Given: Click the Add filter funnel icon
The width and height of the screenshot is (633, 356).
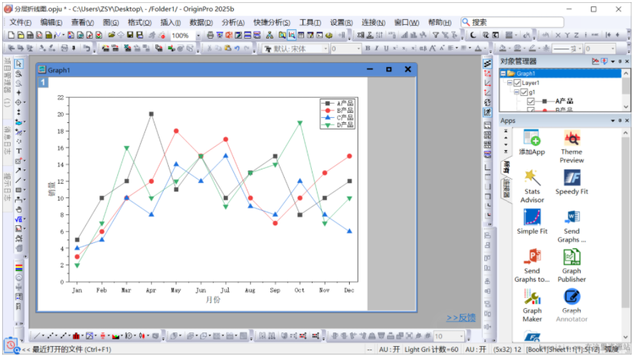Looking at the screenshot, I should 436,35.
